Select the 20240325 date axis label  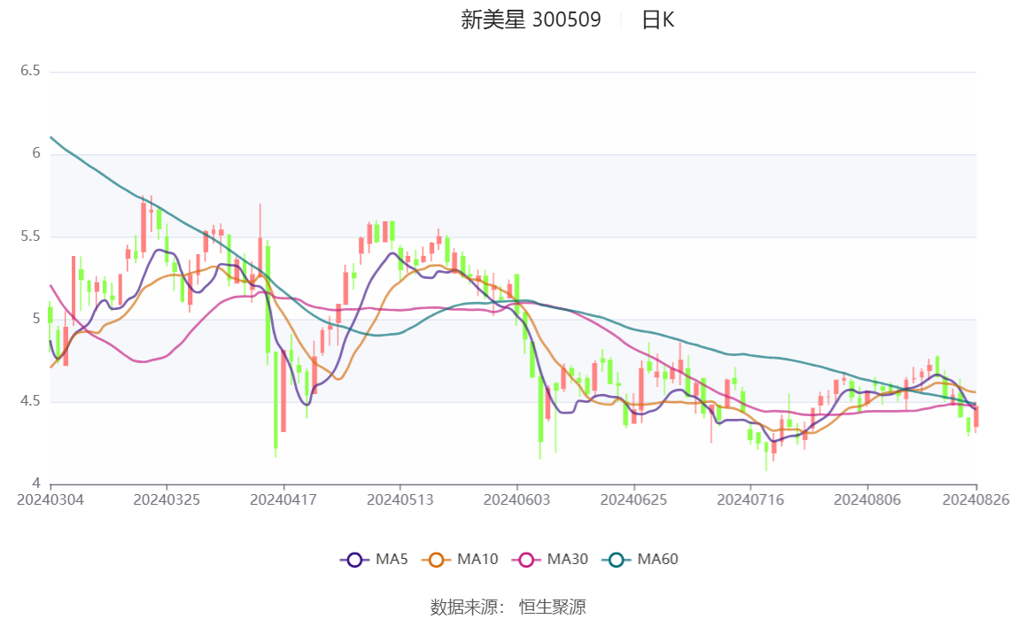pos(167,499)
